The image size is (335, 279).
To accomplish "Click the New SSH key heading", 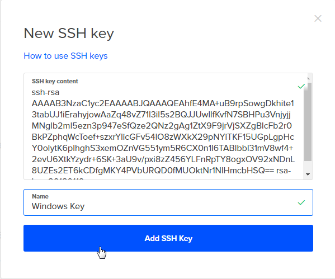I will [x=69, y=34].
